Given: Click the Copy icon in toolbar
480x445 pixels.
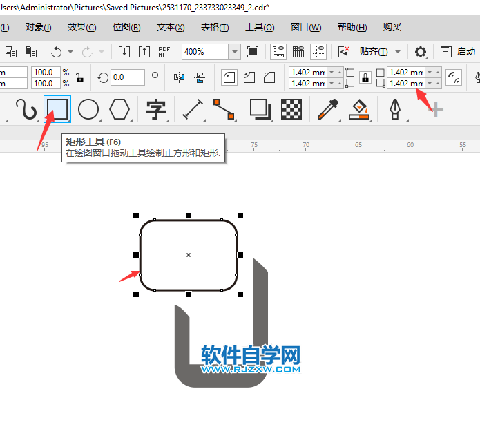Looking at the screenshot, I should [x=11, y=52].
